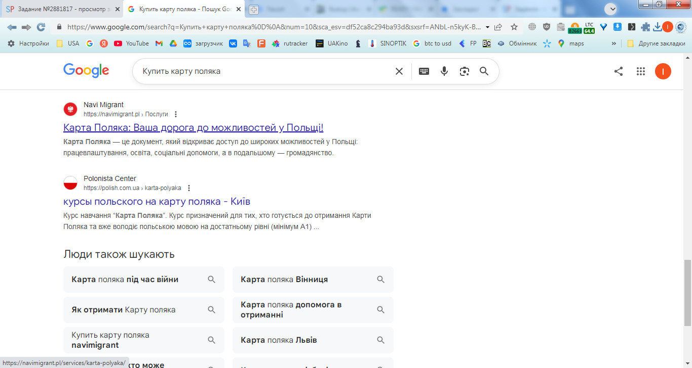Close the Google search tab
This screenshot has width=692, height=368.
click(239, 9)
